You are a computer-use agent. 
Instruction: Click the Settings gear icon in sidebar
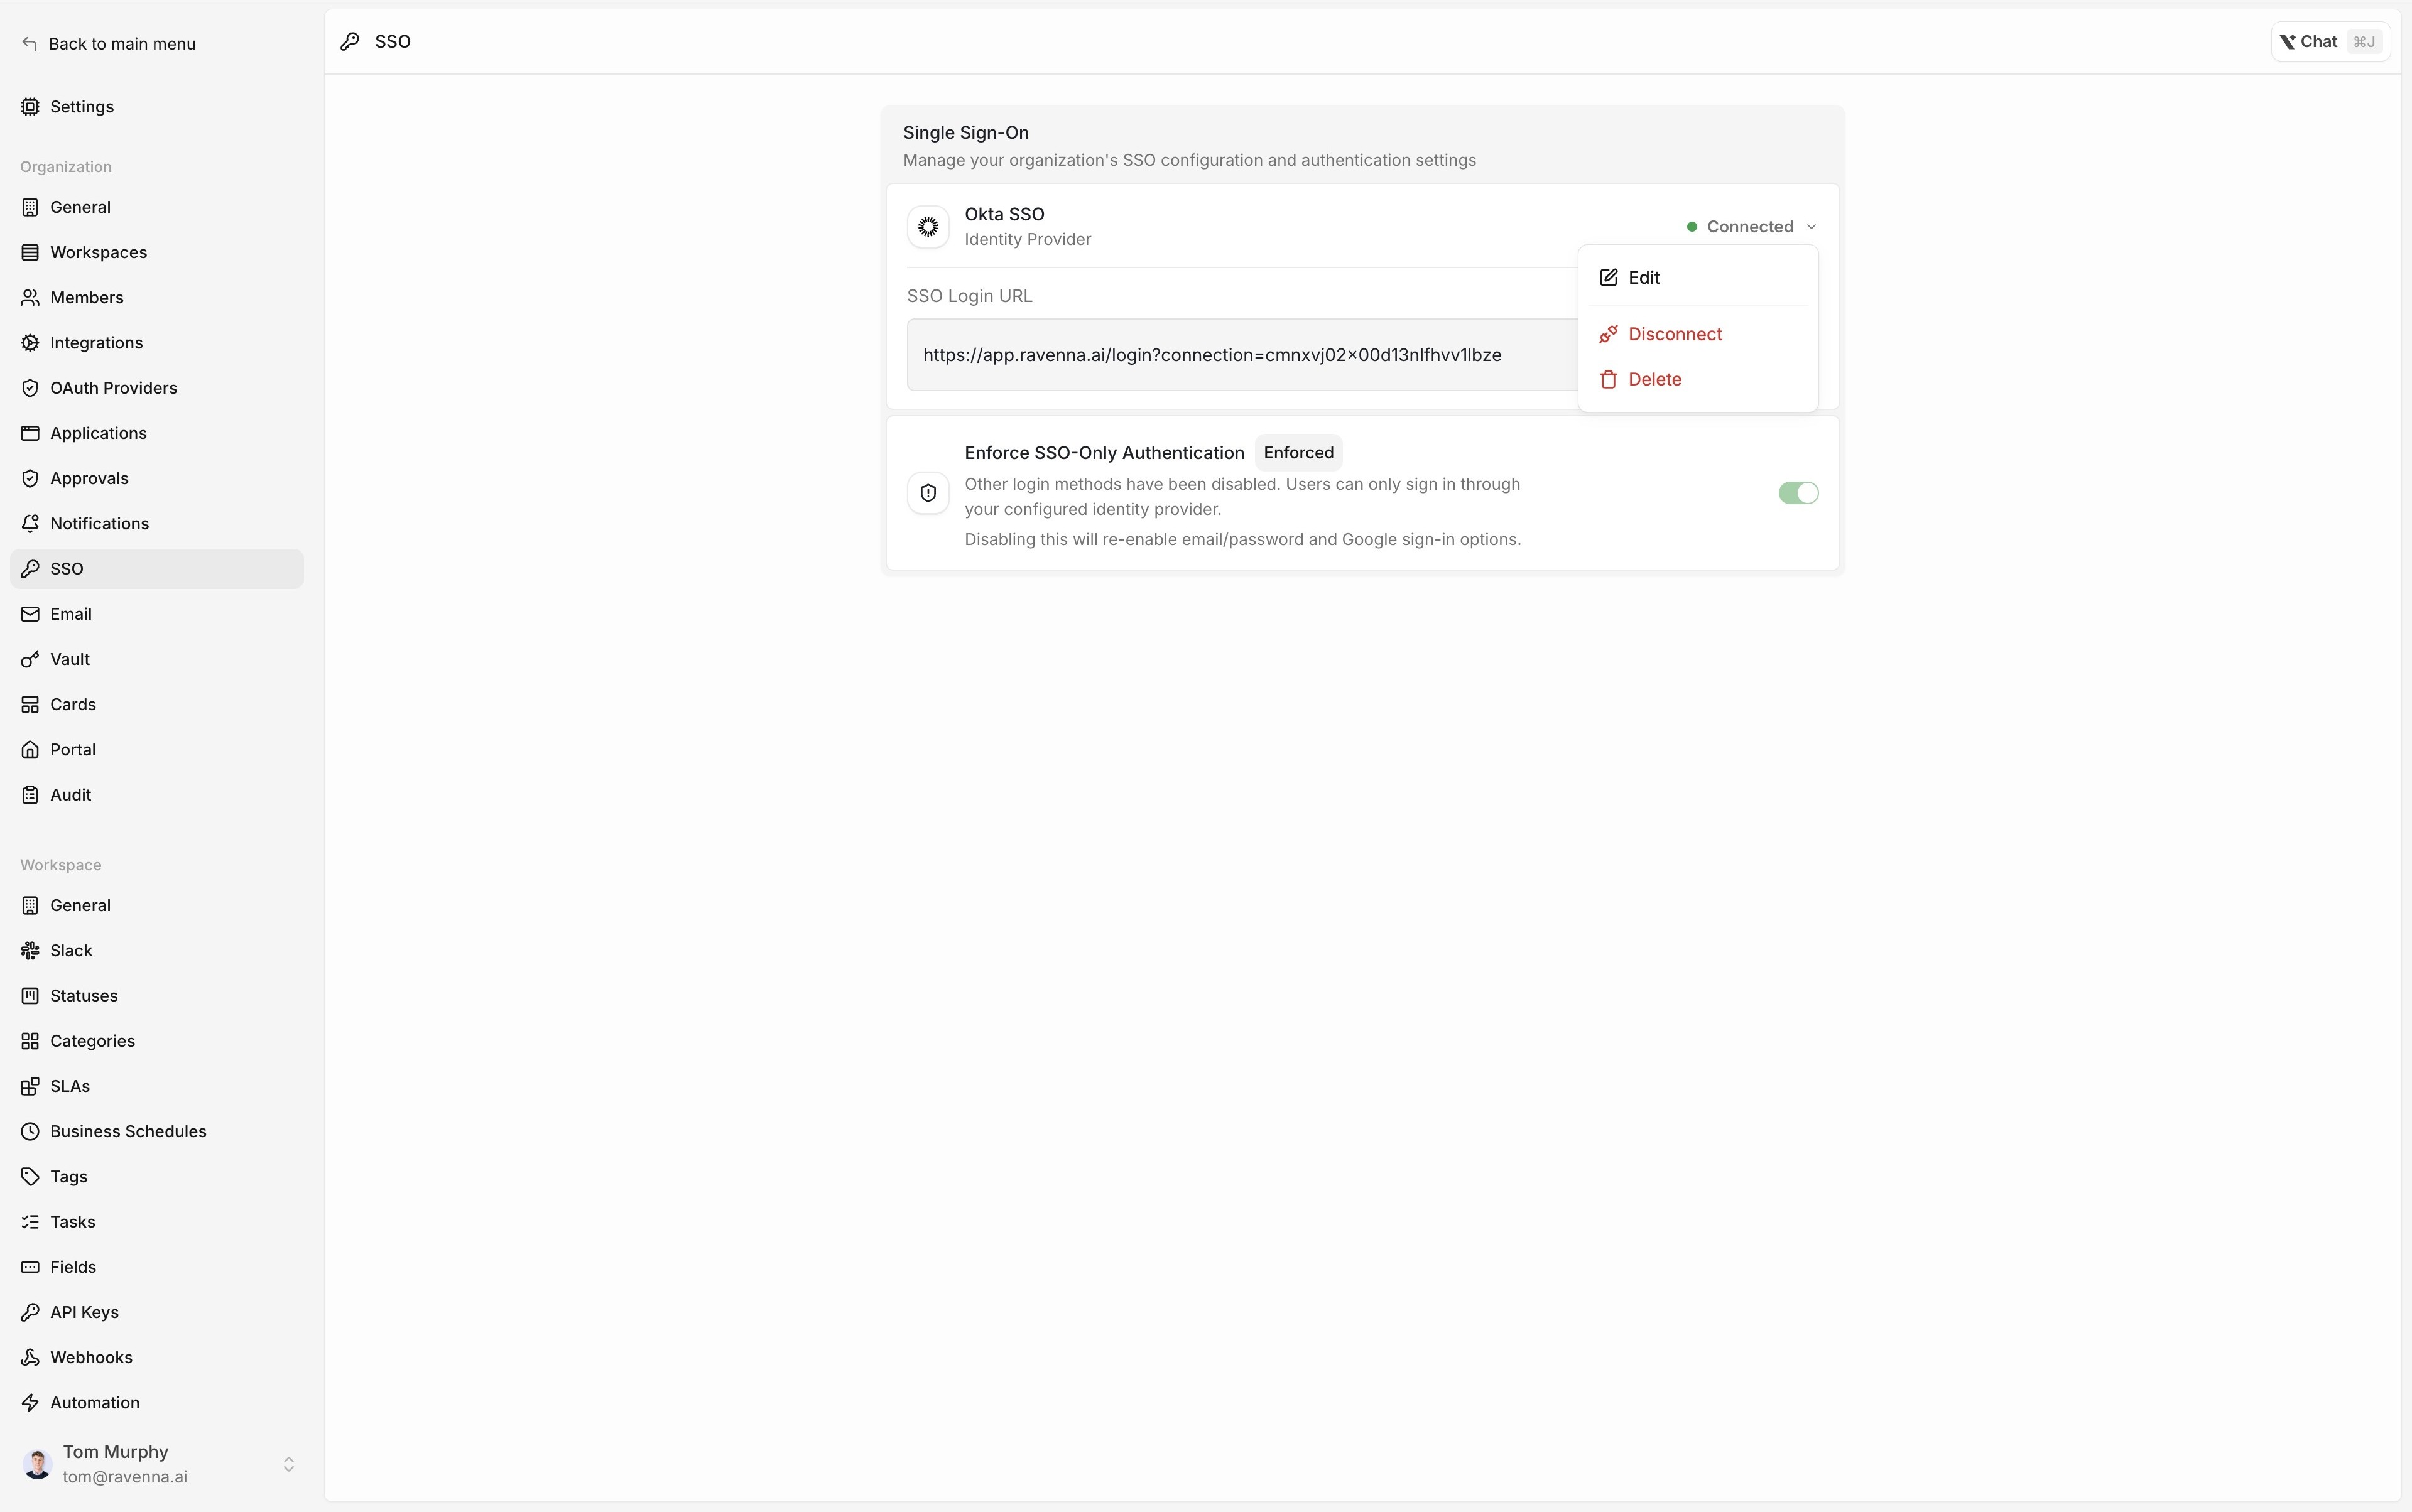click(30, 106)
